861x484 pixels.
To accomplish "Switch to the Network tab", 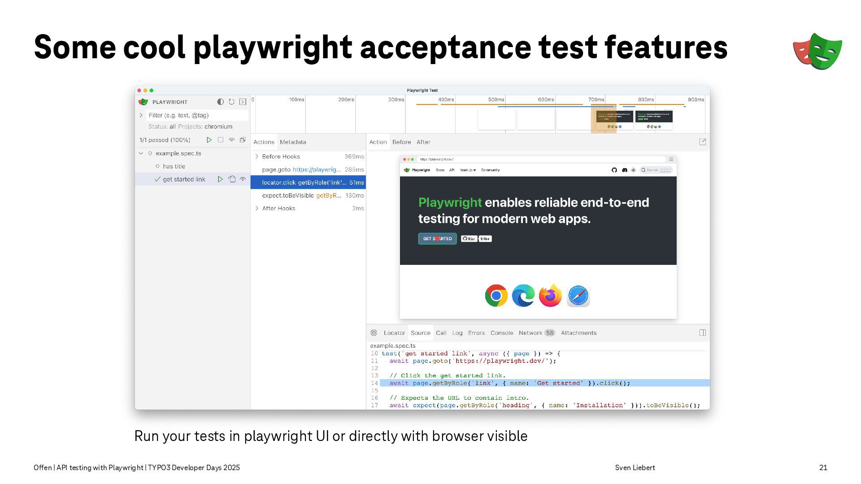I will [x=537, y=333].
